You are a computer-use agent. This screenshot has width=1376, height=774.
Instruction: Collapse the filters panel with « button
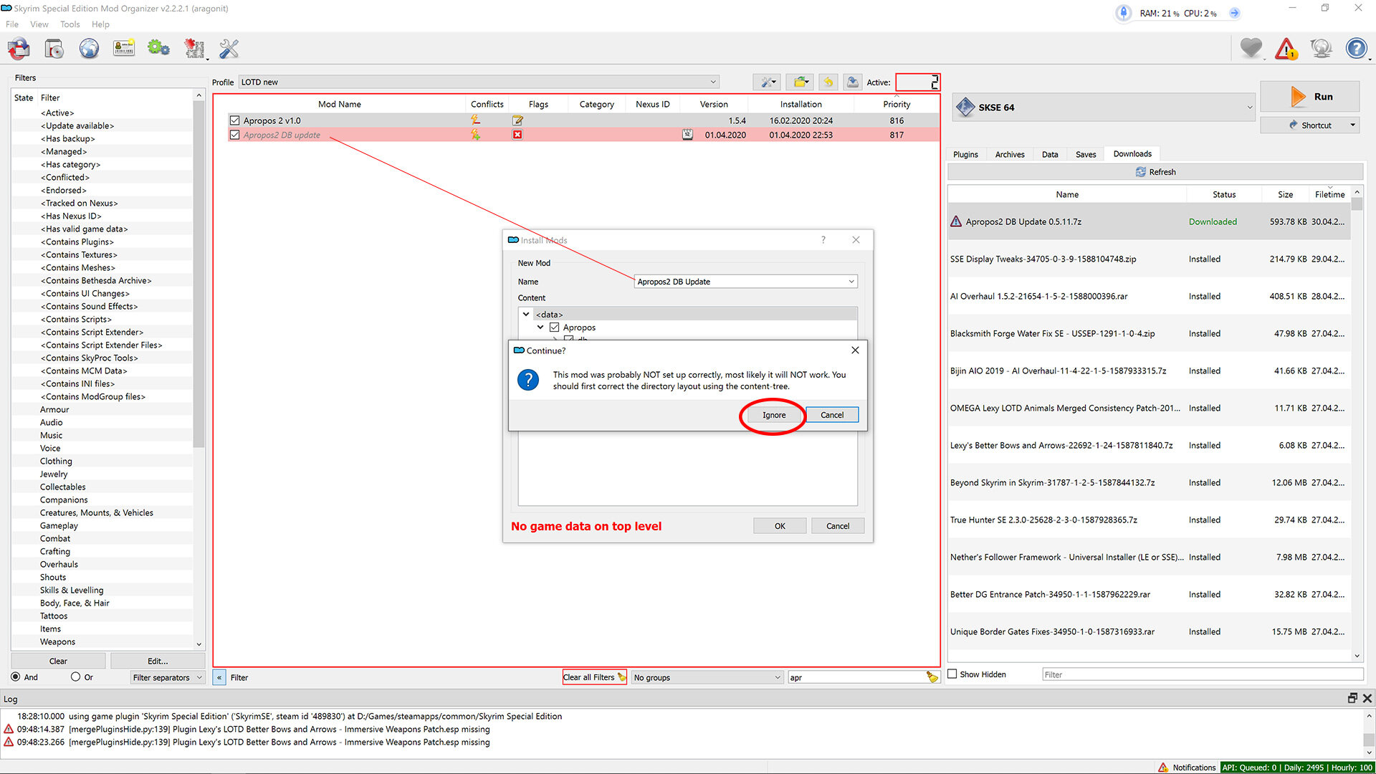pyautogui.click(x=219, y=677)
